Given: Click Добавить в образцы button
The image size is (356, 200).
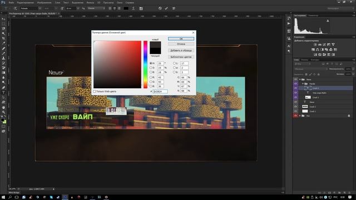Looking at the screenshot, I should coord(181,51).
